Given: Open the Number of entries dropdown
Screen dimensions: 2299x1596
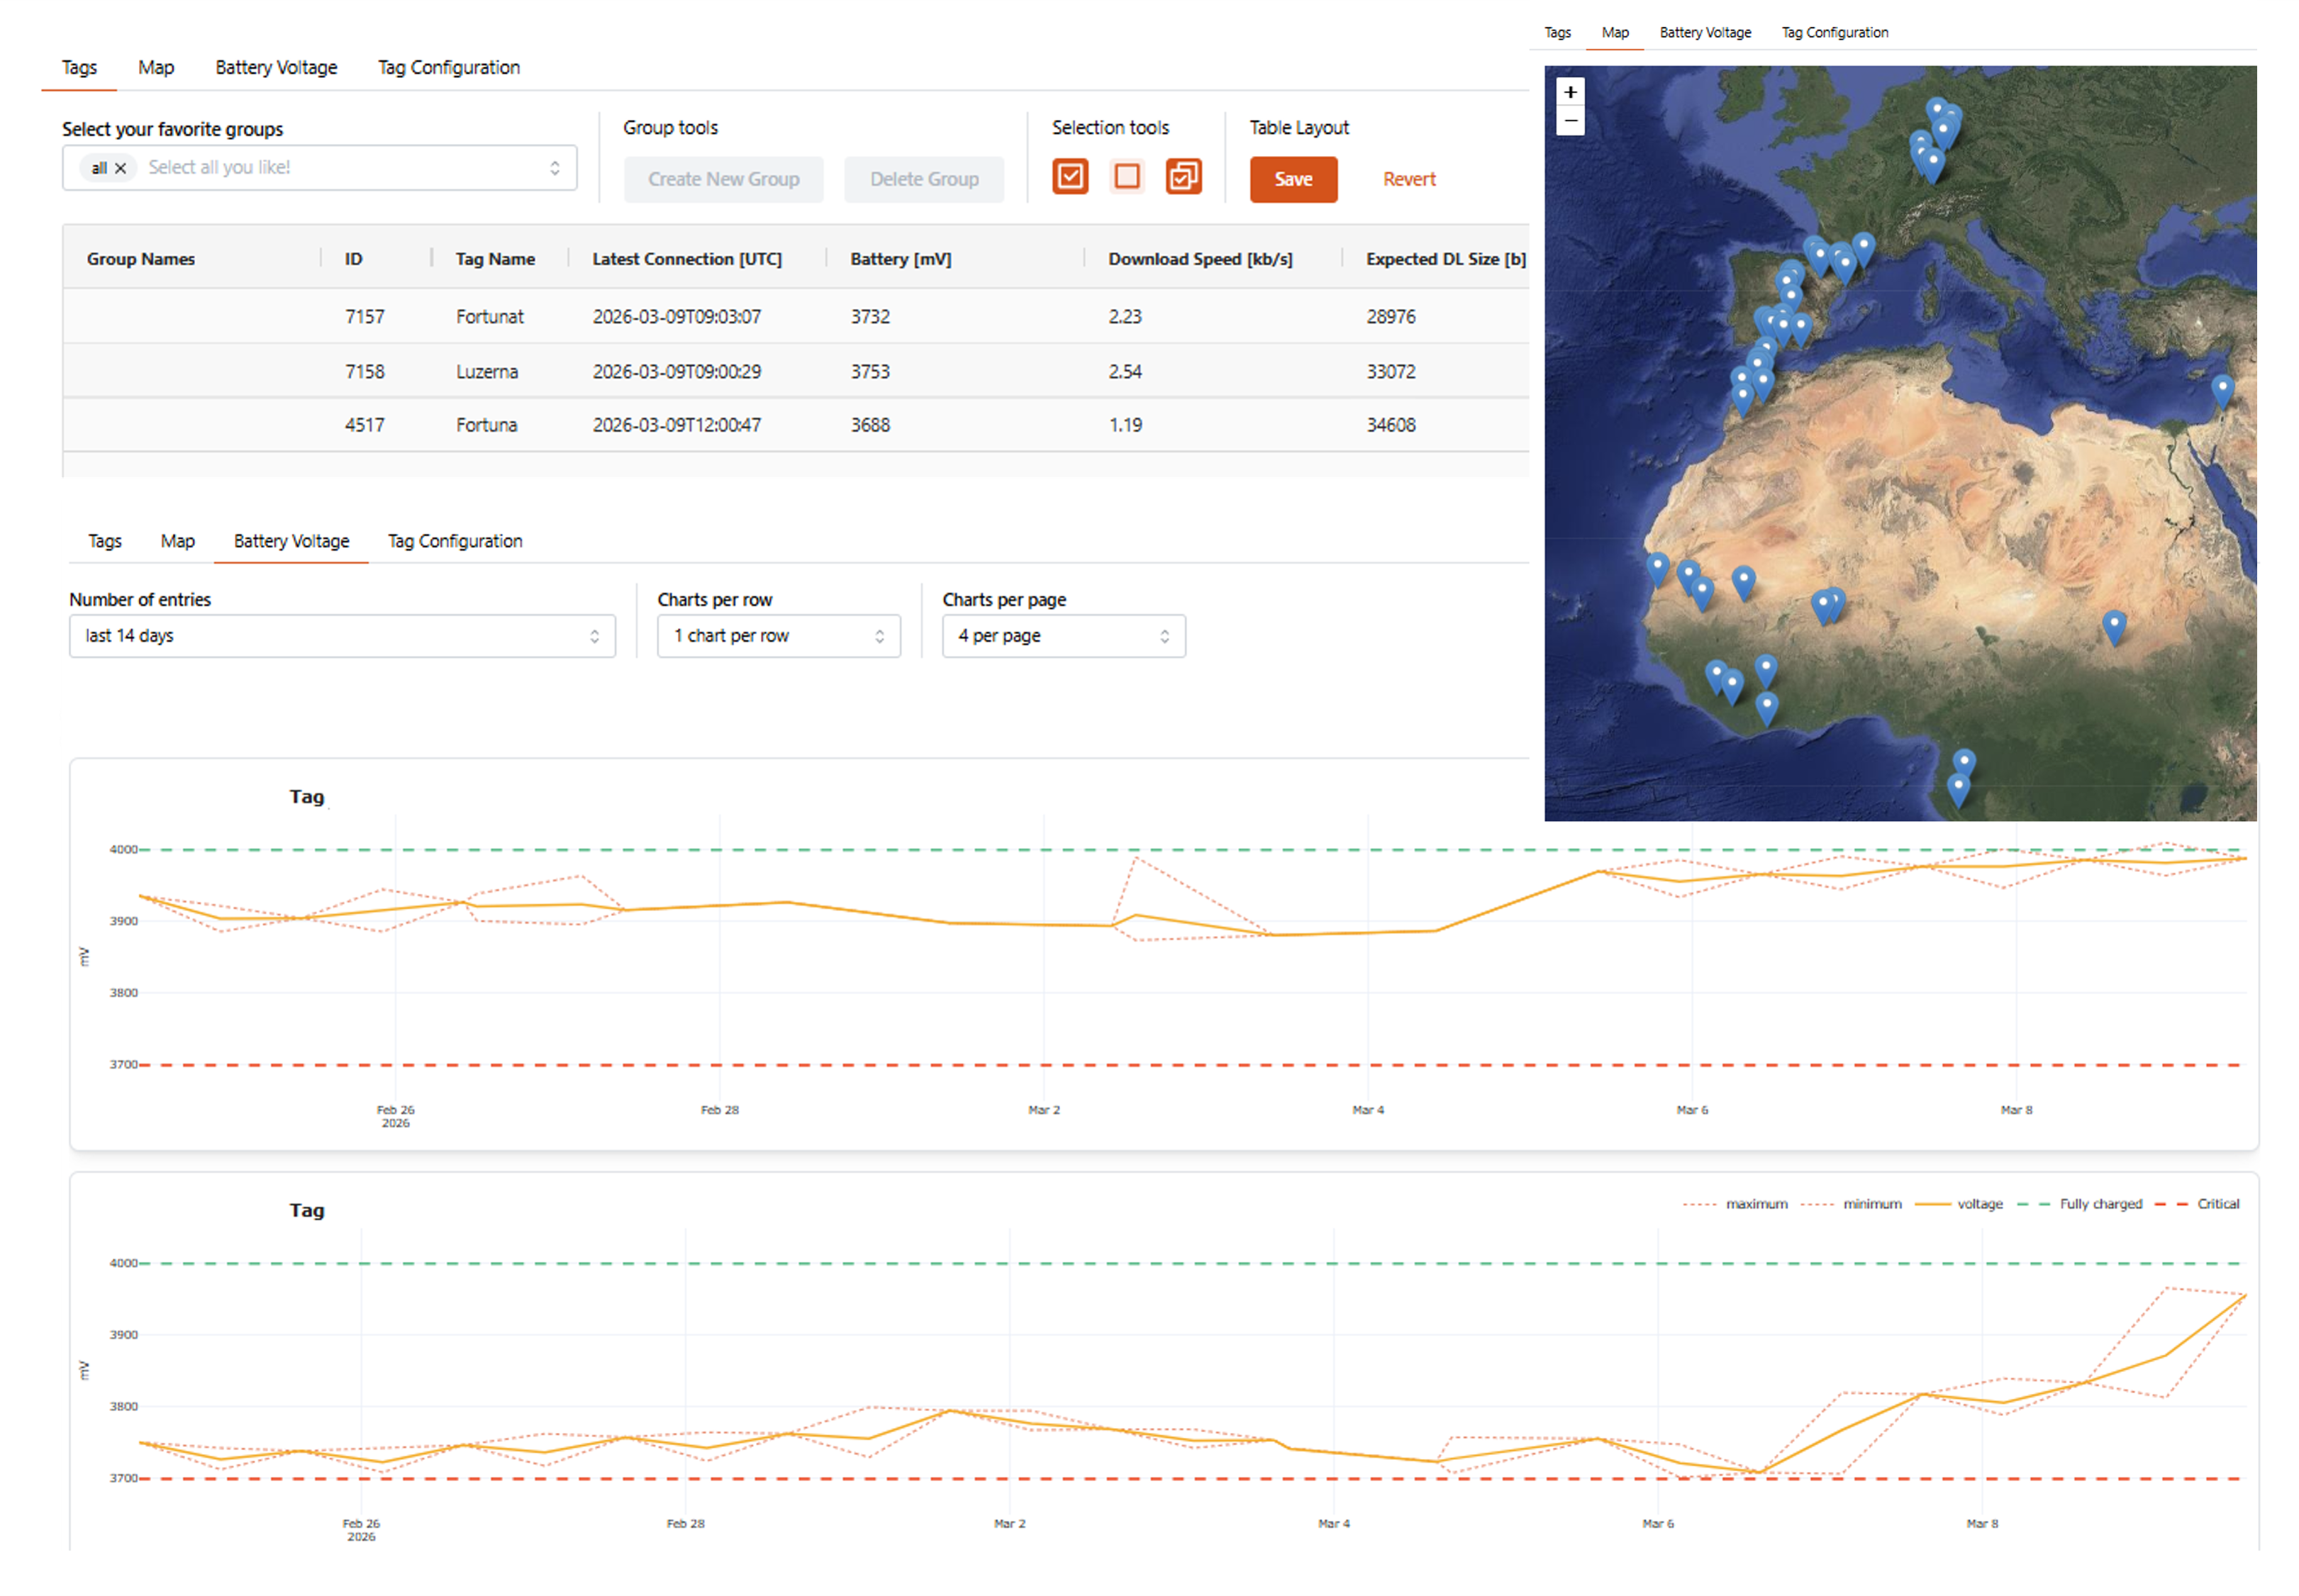Looking at the screenshot, I should 341,635.
